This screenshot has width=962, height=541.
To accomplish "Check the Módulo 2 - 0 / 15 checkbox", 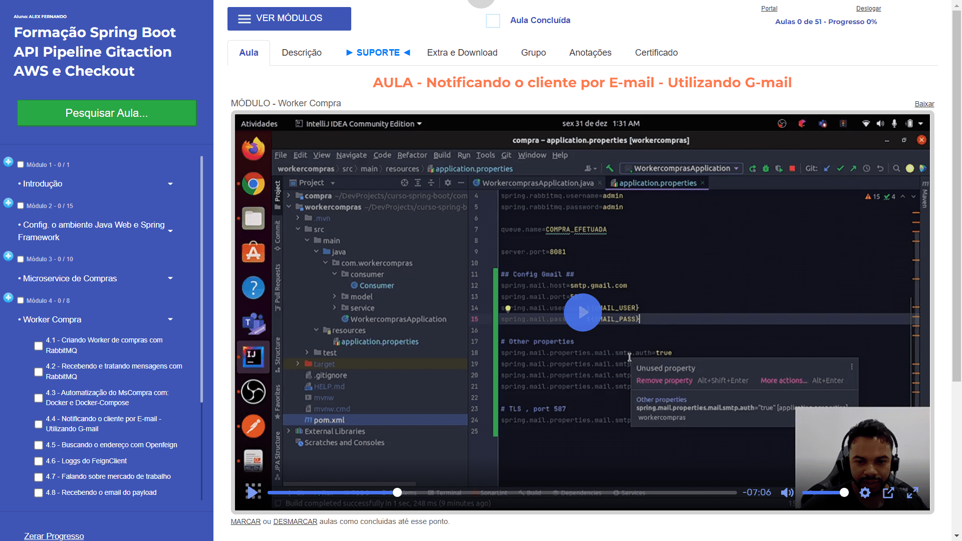I will pyautogui.click(x=21, y=206).
